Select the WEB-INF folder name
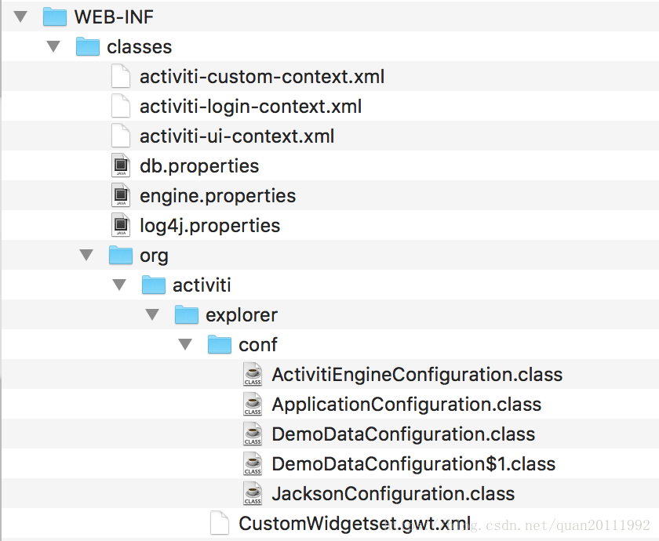The image size is (659, 541). [114, 17]
